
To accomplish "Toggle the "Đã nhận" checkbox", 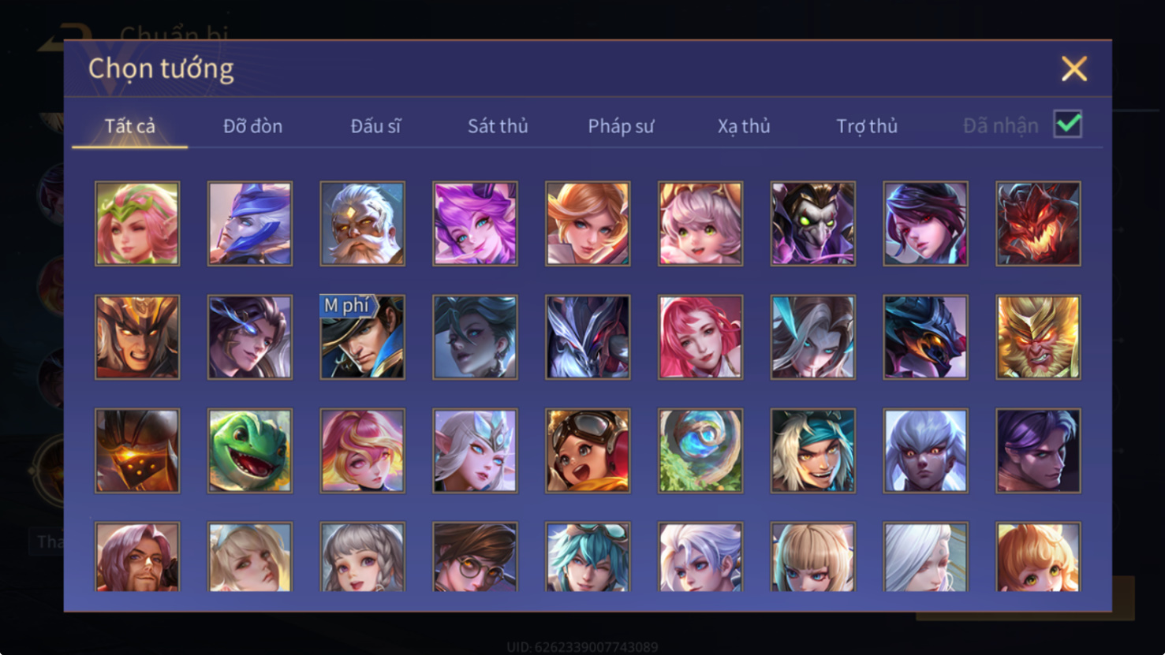I will point(1068,125).
